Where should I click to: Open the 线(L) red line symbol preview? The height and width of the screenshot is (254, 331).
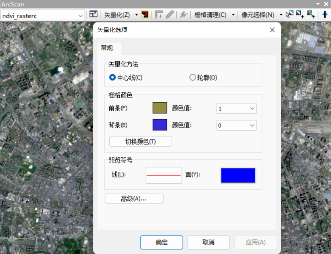[164, 175]
